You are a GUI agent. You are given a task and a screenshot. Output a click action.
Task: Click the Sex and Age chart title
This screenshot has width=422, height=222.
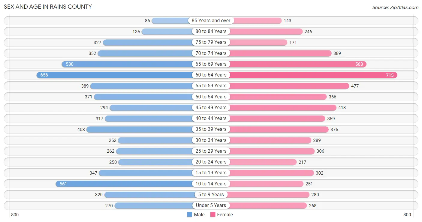point(48,7)
